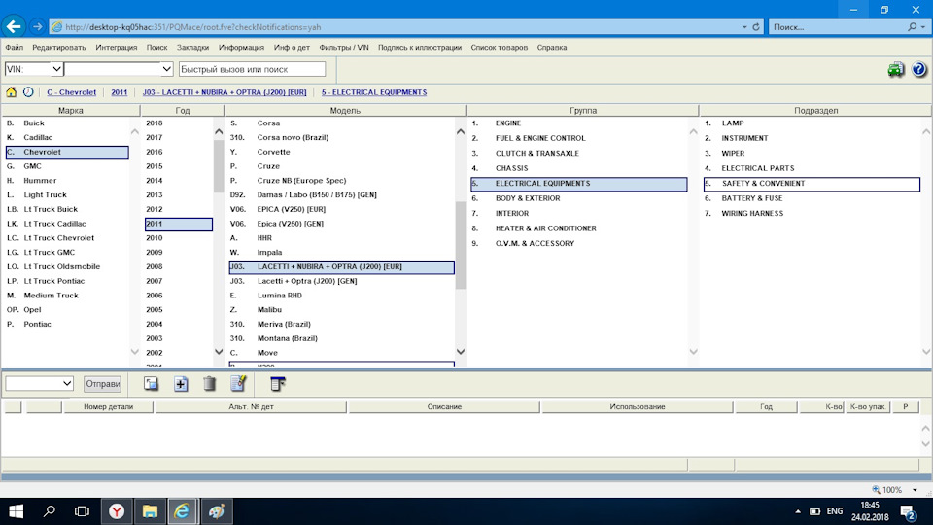Viewport: 933px width, 525px height.
Task: Select ENGINE group
Action: tap(579, 123)
